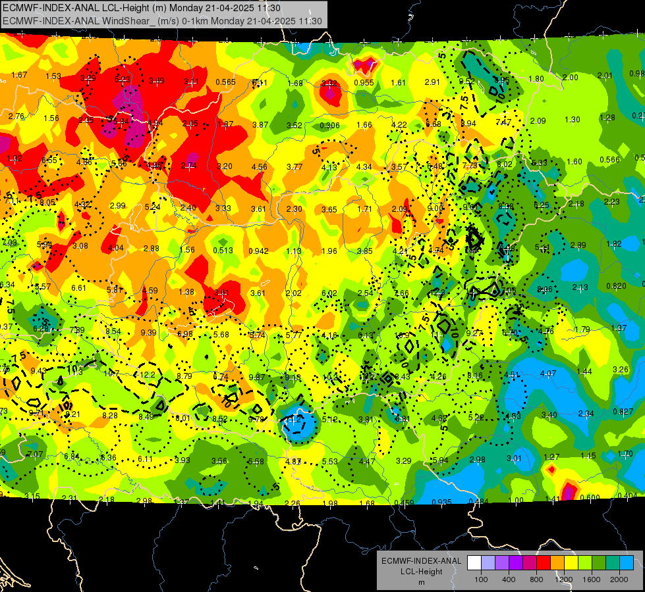Image resolution: width=645 pixels, height=592 pixels.
Task: Click the shear value 6.02
Action: pos(329,293)
